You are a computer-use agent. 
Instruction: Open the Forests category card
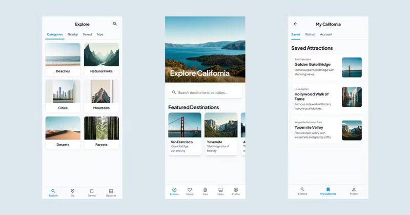[x=101, y=133]
